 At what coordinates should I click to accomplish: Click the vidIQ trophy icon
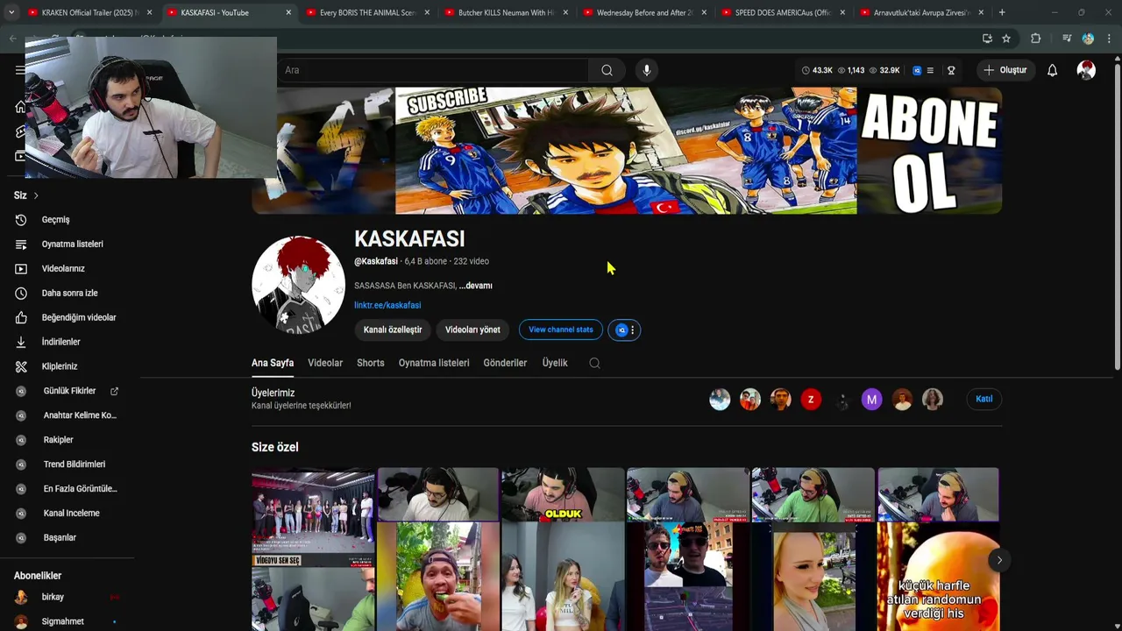tap(951, 70)
